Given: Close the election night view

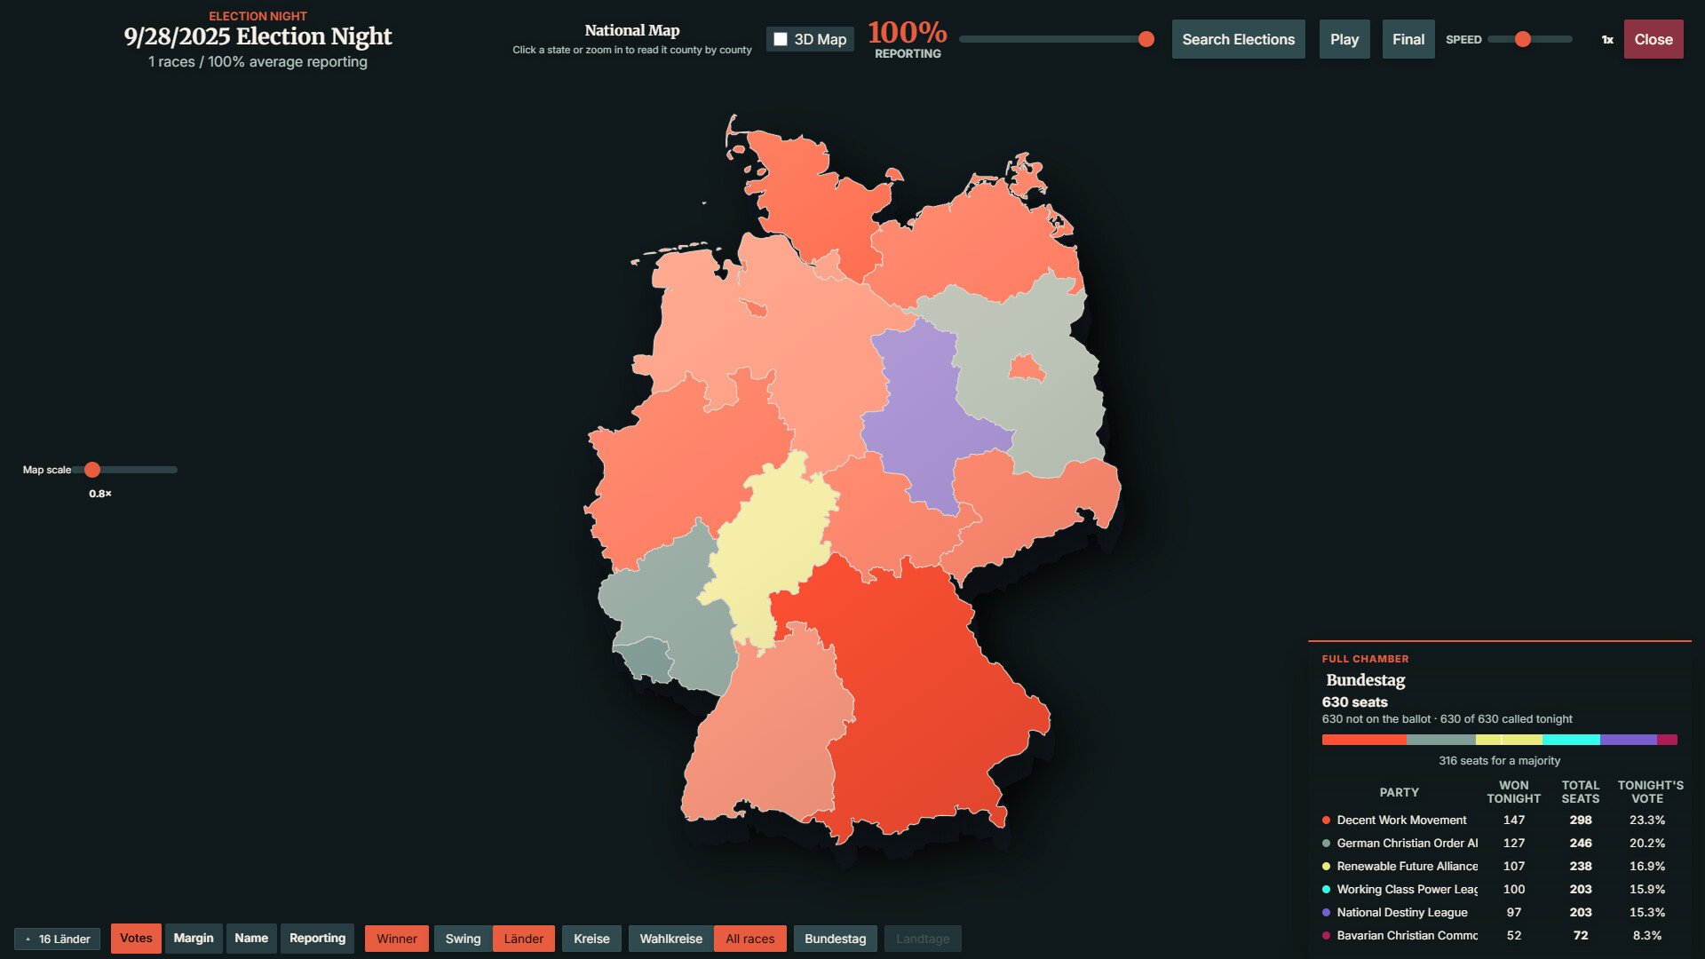Looking at the screenshot, I should pos(1653,39).
